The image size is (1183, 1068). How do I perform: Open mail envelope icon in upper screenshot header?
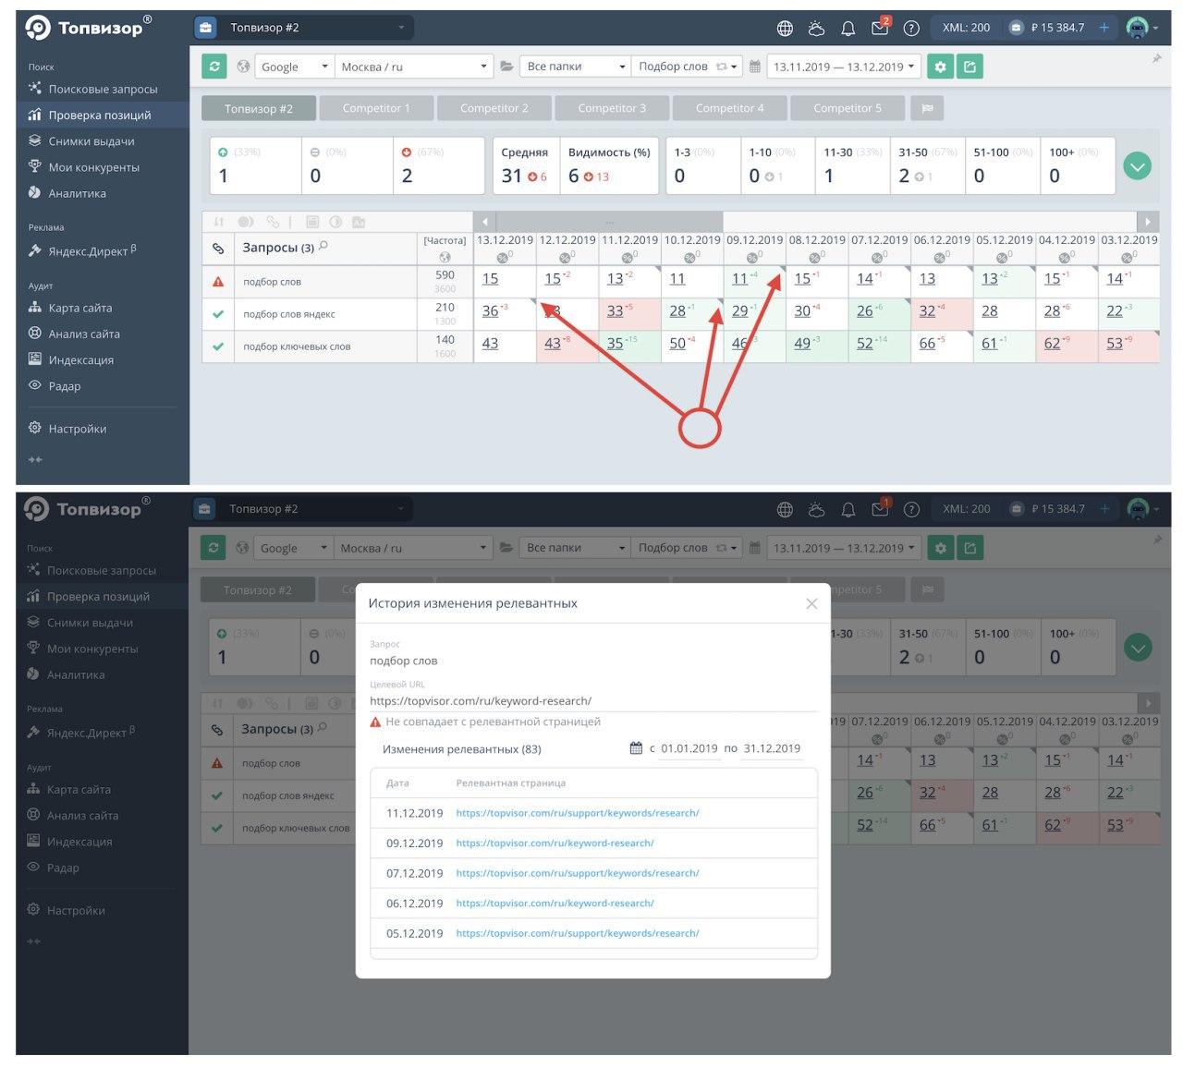880,28
